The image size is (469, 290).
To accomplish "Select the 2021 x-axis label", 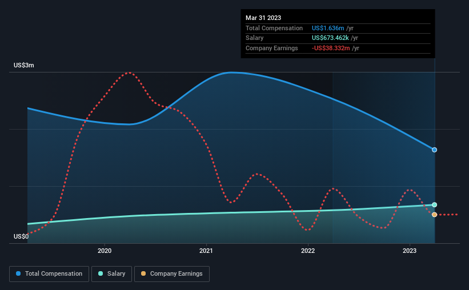I will (x=206, y=251).
